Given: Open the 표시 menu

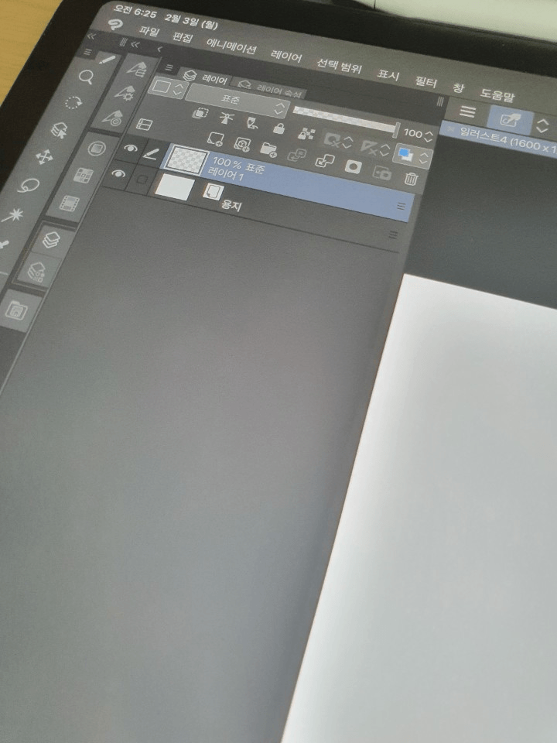Looking at the screenshot, I should click(x=388, y=75).
